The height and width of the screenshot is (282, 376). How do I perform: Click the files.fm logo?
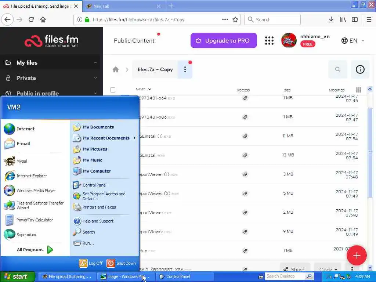click(51, 41)
